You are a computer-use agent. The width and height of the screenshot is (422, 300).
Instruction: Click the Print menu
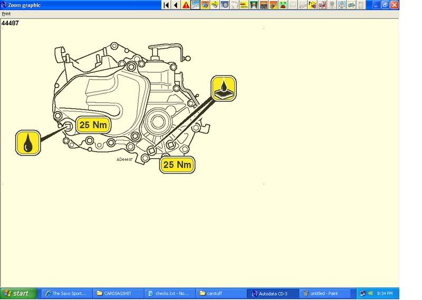point(6,14)
